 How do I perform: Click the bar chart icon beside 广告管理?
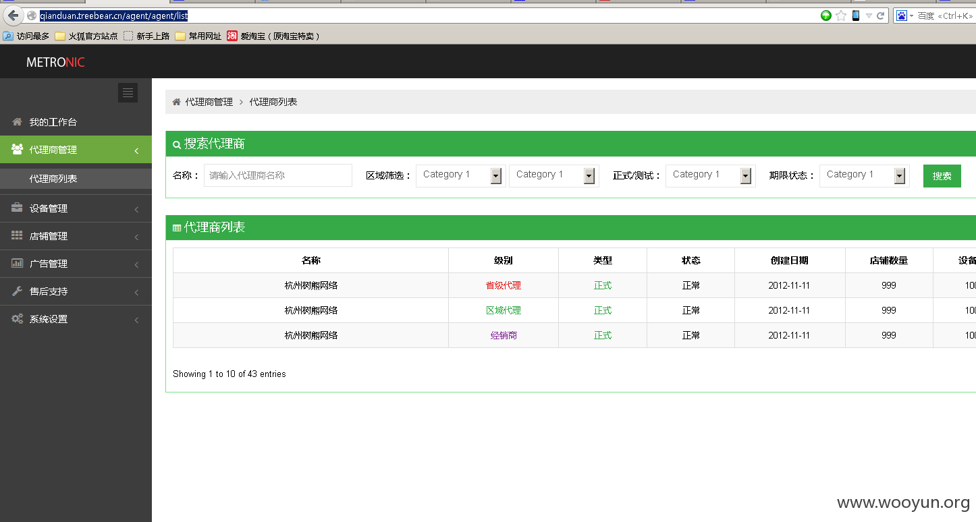18,263
